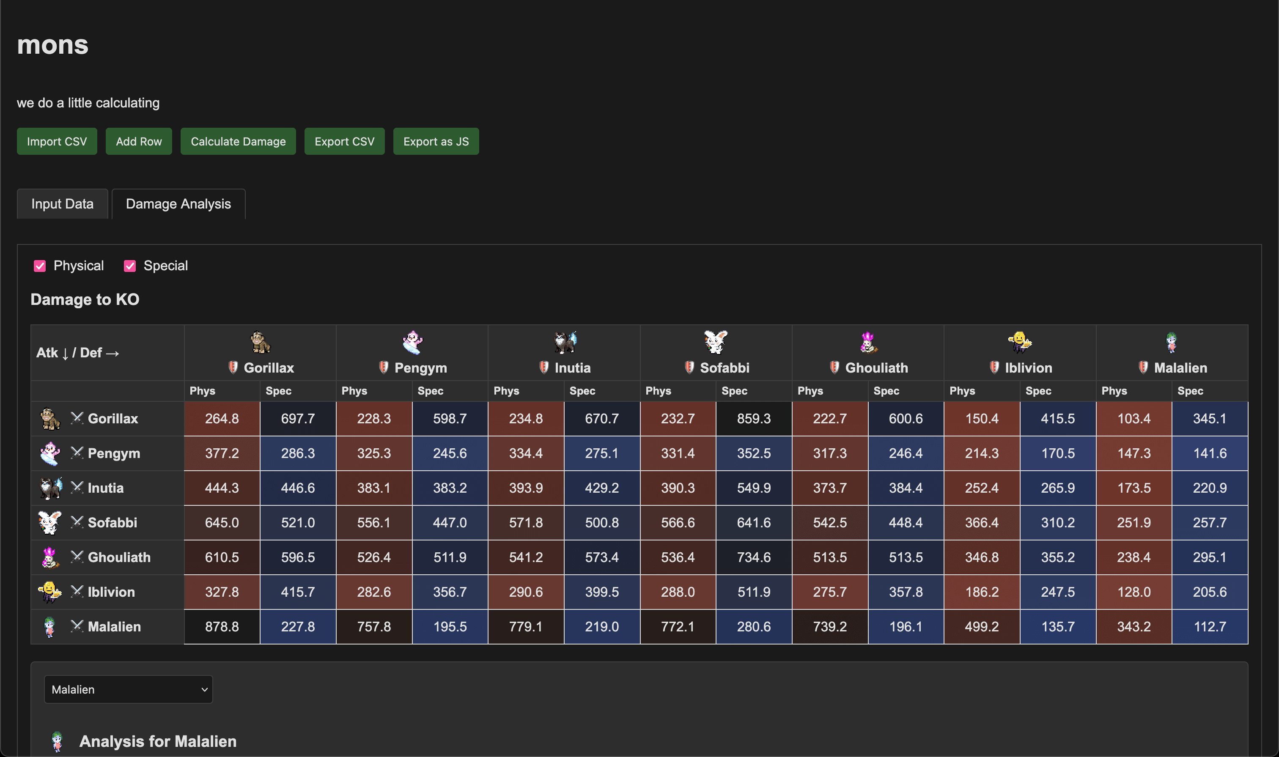Click shield icon next to Malalien header
1279x757 pixels.
pos(1143,367)
